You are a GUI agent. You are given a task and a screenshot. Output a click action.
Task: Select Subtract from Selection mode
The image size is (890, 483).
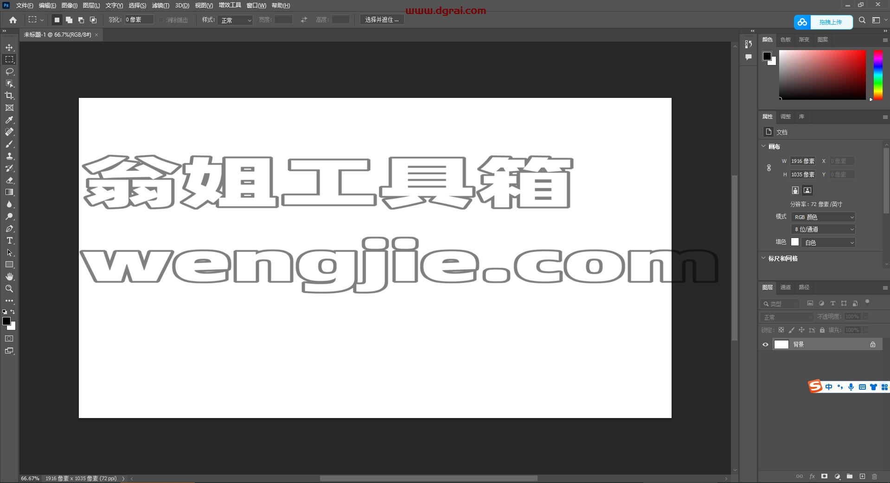(81, 20)
